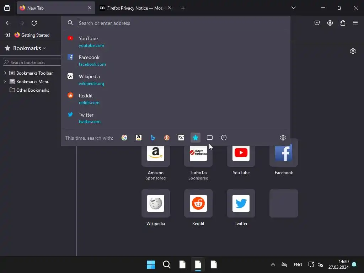The image size is (364, 273).
Task: Choose the Facebook suggestion in the address dropdown
Action: point(176,60)
